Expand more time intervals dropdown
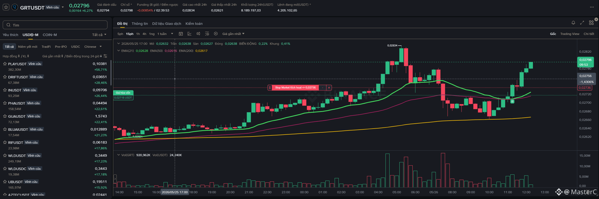The width and height of the screenshot is (599, 199). [x=172, y=34]
